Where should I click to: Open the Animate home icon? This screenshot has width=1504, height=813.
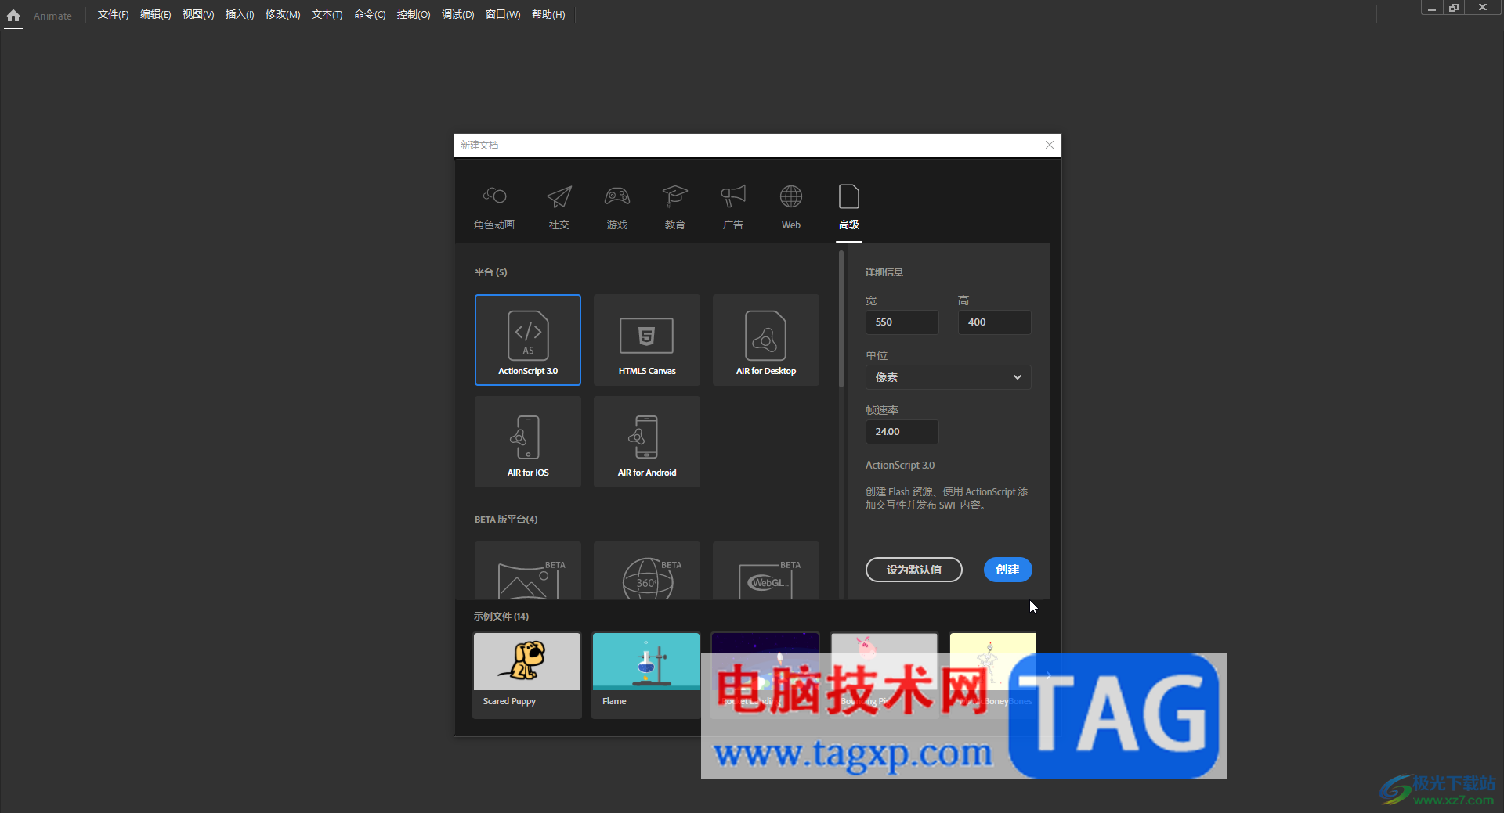pos(13,16)
